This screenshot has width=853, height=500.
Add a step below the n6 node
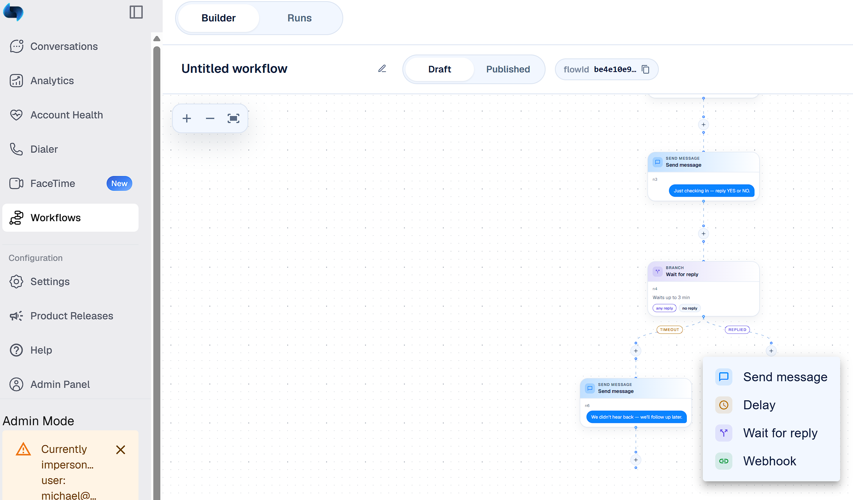[636, 460]
